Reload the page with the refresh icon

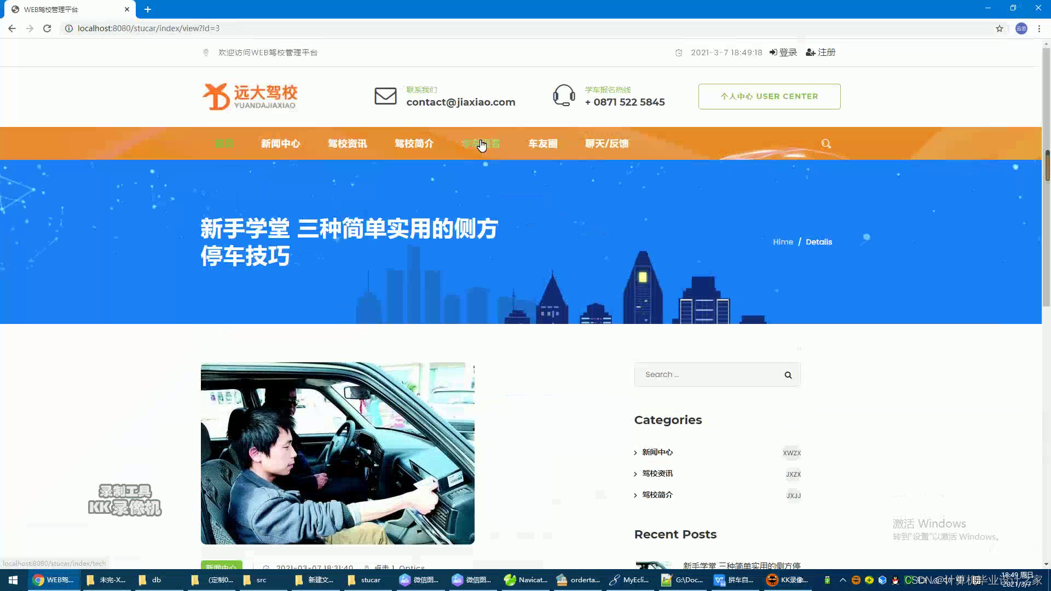coord(47,28)
